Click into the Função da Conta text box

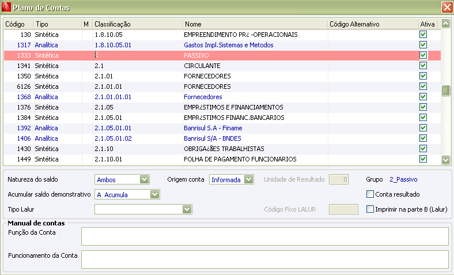[x=265, y=236]
